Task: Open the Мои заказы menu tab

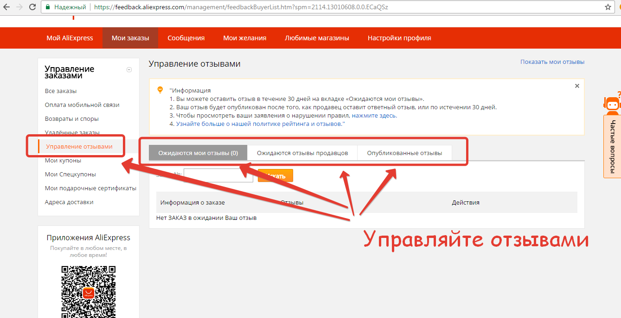Action: coord(130,38)
